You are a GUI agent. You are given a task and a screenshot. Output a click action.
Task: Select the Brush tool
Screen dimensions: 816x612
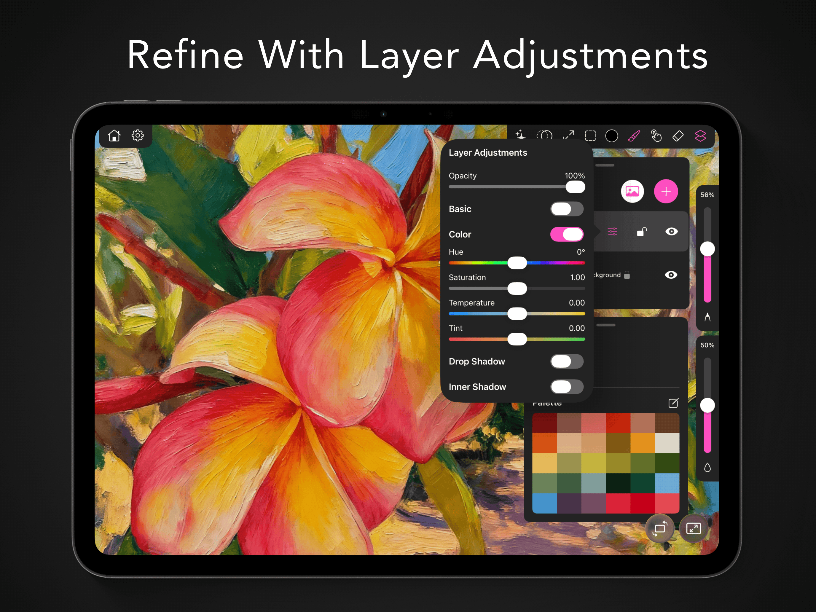tap(634, 136)
